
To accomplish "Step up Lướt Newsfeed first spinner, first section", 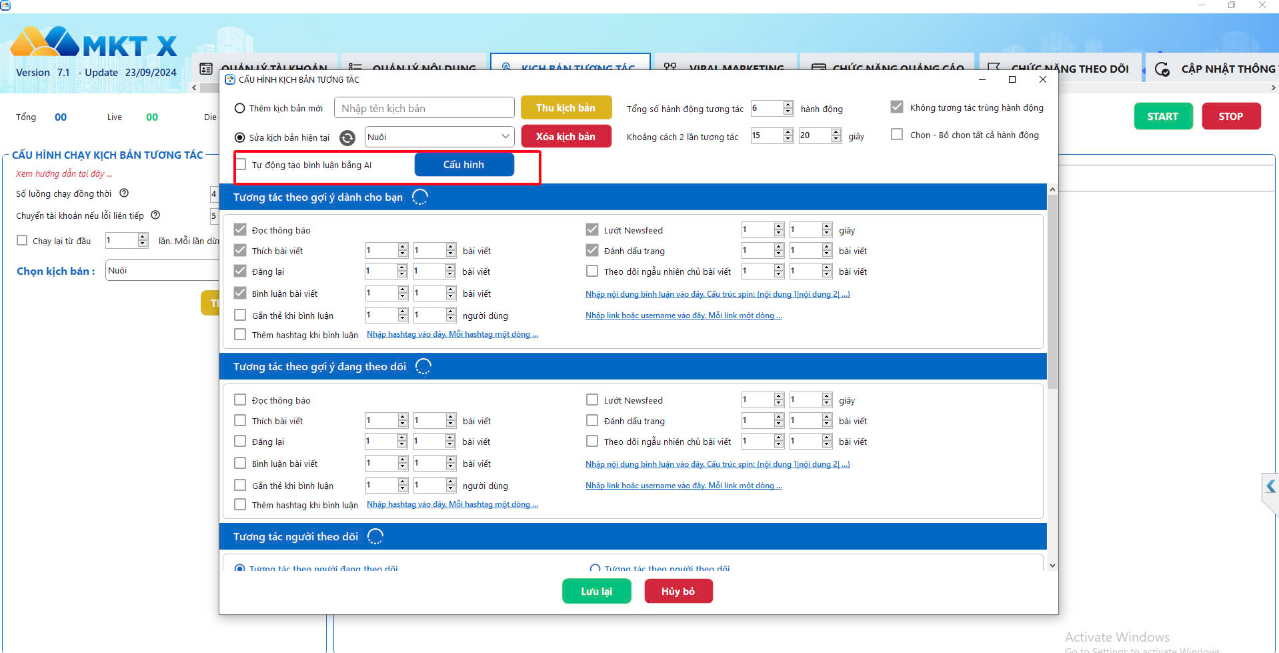I will pos(778,226).
